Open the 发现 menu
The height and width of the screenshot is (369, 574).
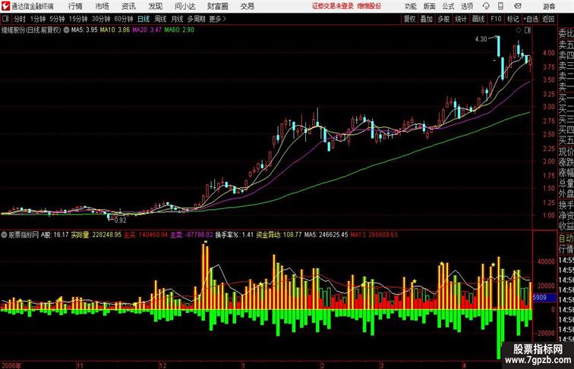tap(155, 6)
